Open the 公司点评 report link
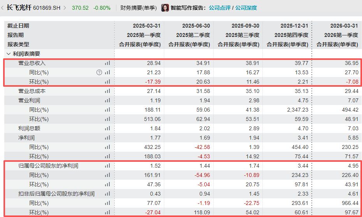Image resolution: width=362 pixels, height=217 pixels. point(220,8)
